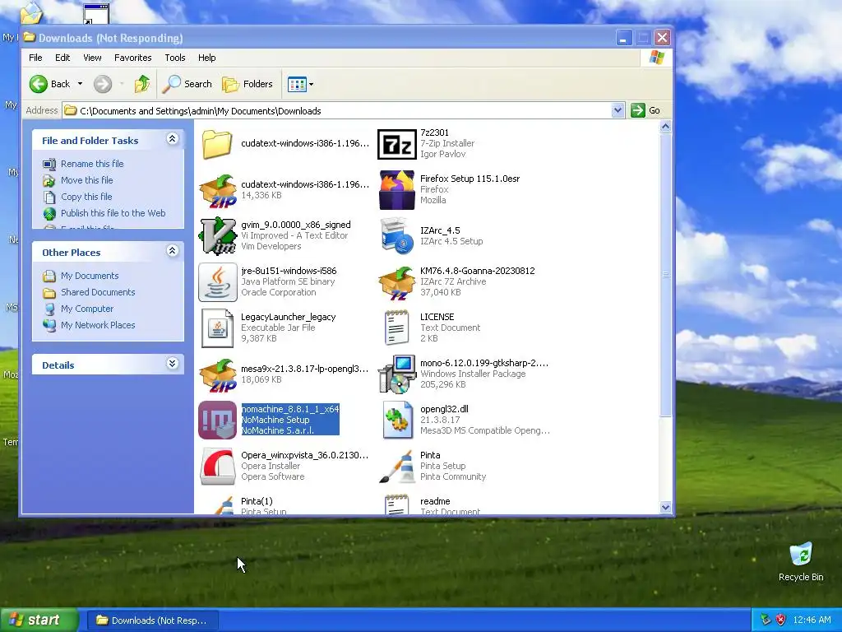Select the Opera installer icon
The image size is (842, 632).
217,467
